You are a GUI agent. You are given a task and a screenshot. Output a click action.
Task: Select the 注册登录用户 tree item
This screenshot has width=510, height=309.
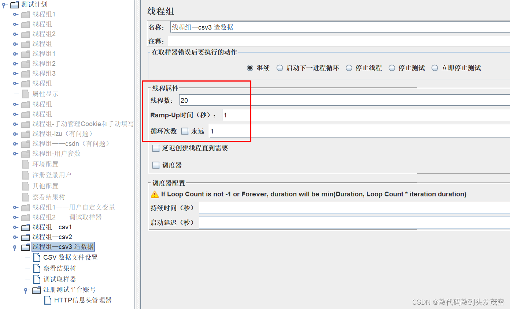click(52, 175)
